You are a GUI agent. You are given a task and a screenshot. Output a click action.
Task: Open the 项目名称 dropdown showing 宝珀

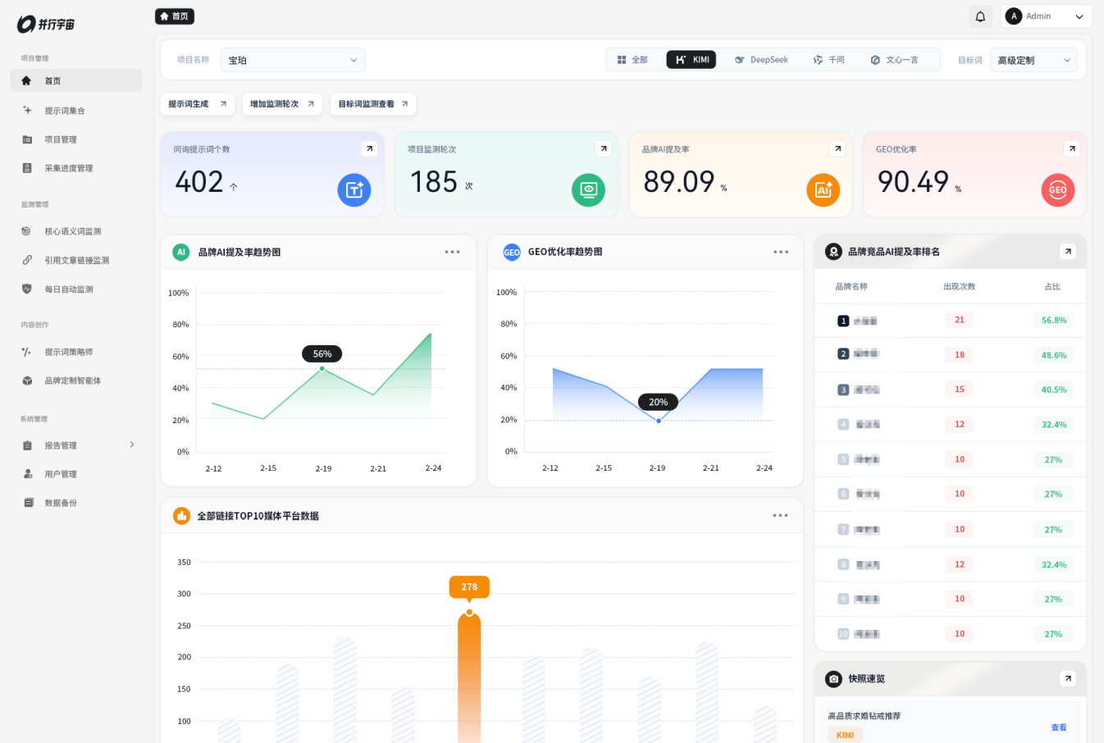[x=293, y=60]
